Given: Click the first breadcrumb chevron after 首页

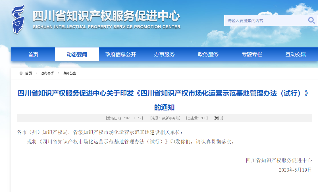Looking at the screenshot, I should pyautogui.click(x=36, y=74).
